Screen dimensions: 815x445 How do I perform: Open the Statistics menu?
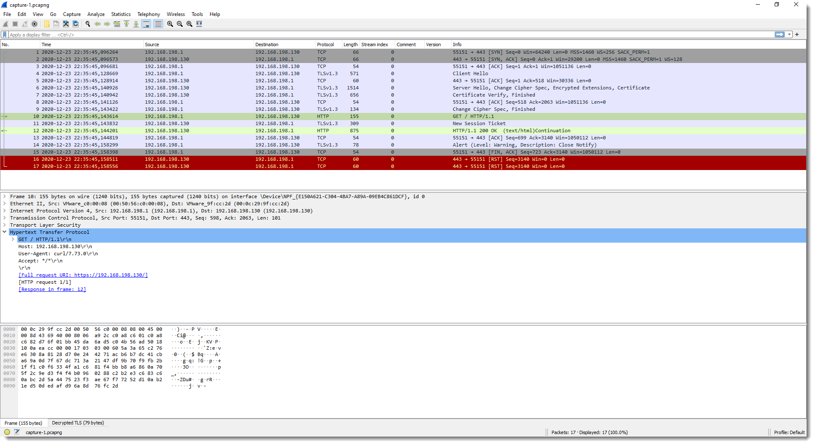(121, 14)
